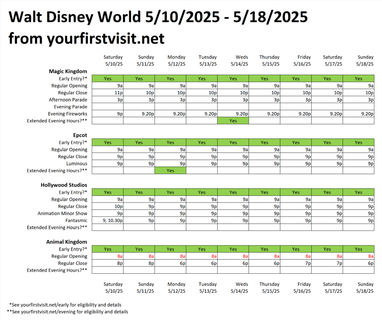Screen dimensions: 382x320
Task: Select the 'Evening Fireworks' row label
Action: click(68, 114)
